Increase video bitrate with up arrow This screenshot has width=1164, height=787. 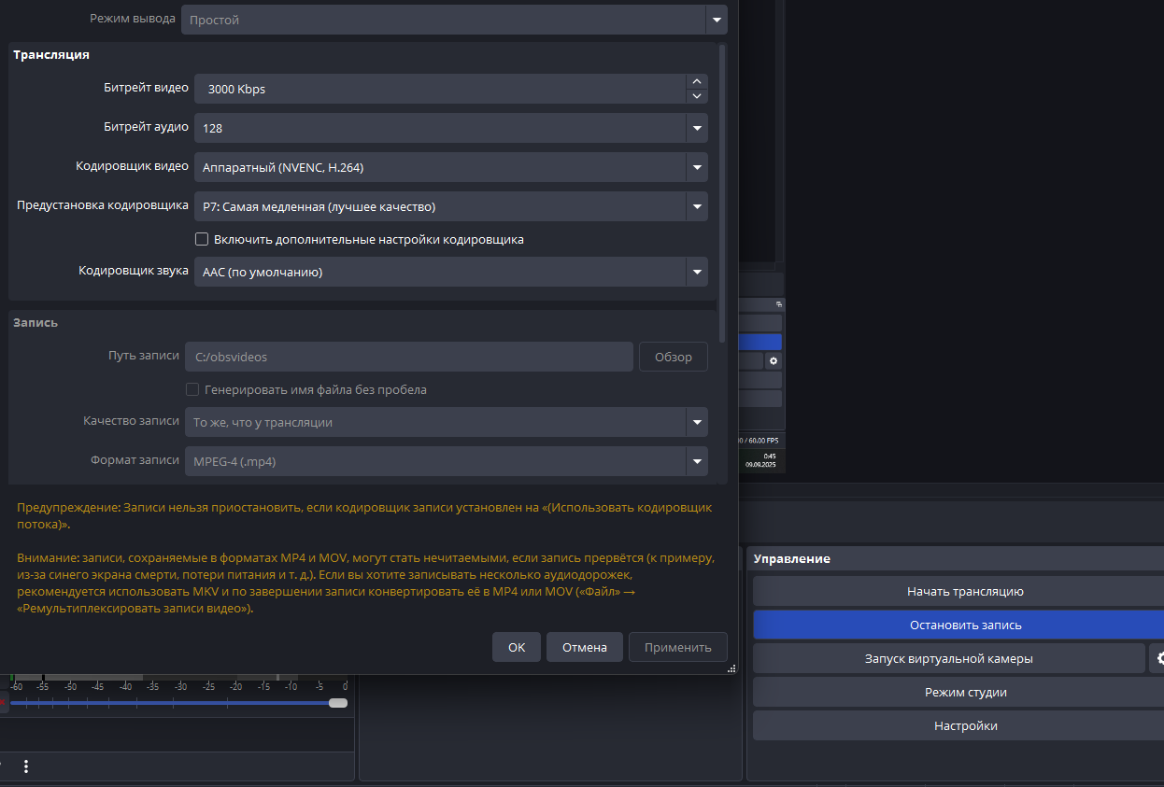coord(697,82)
